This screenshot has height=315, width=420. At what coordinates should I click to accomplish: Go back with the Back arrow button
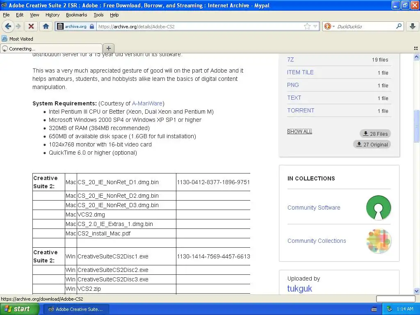[x=8, y=26]
